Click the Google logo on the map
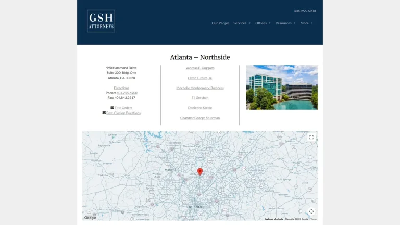 pos(90,218)
